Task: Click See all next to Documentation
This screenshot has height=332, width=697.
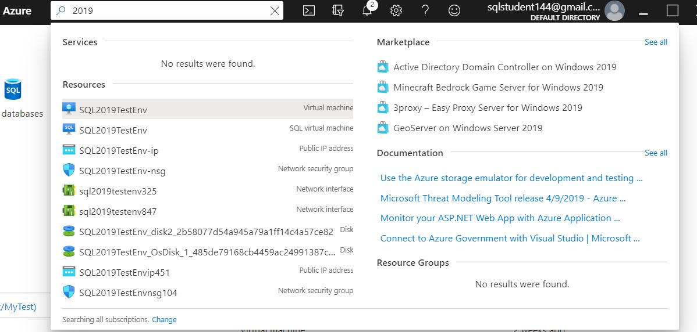Action: [x=656, y=153]
